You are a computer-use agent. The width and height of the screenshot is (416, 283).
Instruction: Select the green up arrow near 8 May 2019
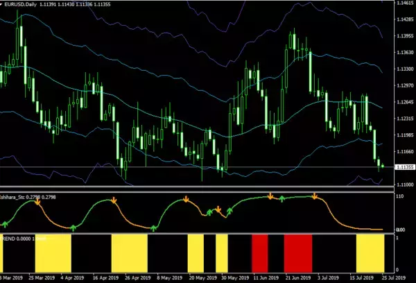pyautogui.click(x=154, y=228)
